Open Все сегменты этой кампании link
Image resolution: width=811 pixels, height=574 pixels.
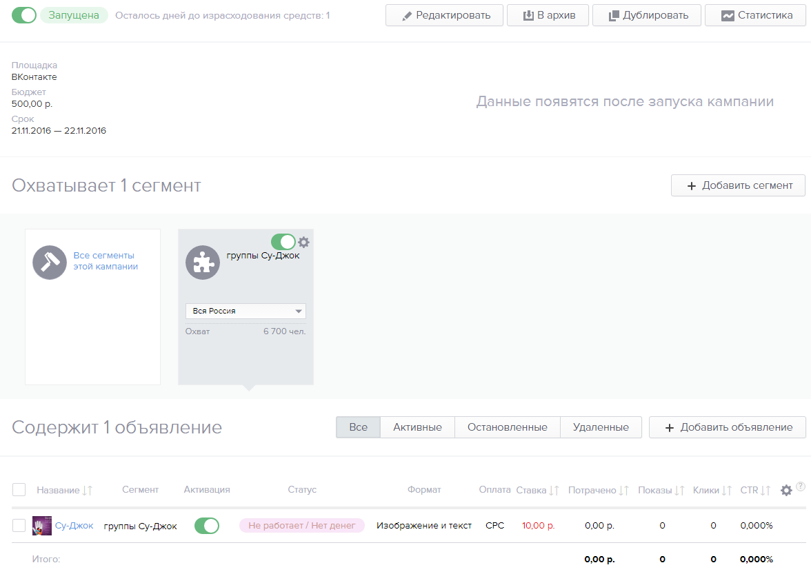pyautogui.click(x=106, y=261)
